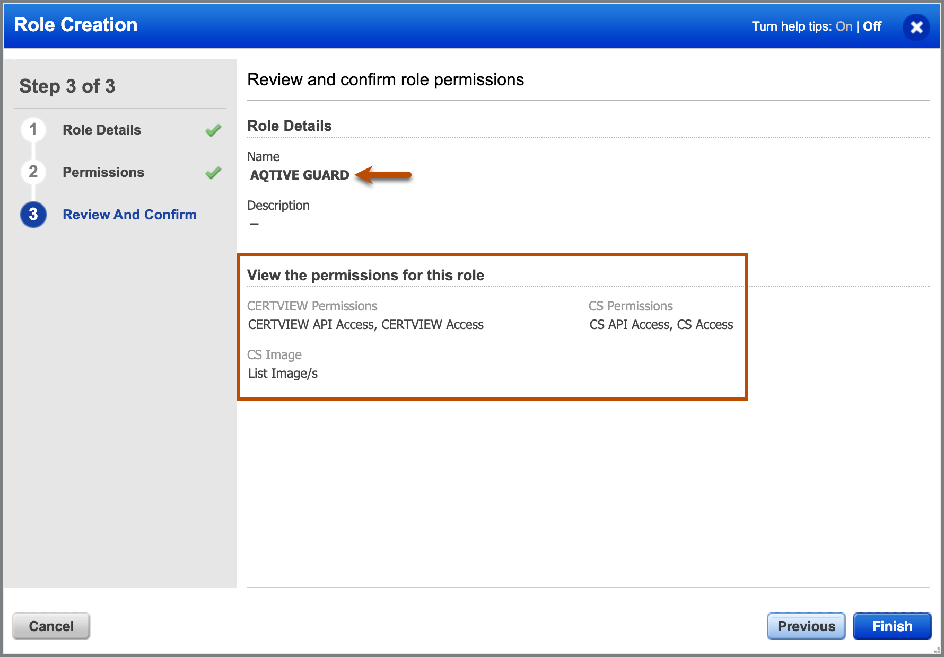944x657 pixels.
Task: Click the step 2 circle icon
Action: tap(33, 172)
